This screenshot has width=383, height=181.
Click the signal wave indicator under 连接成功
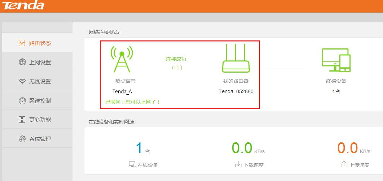(177, 68)
